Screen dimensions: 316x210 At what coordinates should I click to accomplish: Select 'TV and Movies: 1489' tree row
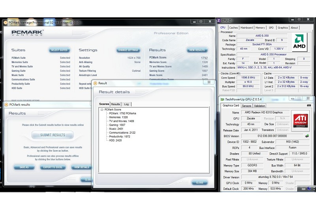click(122, 121)
